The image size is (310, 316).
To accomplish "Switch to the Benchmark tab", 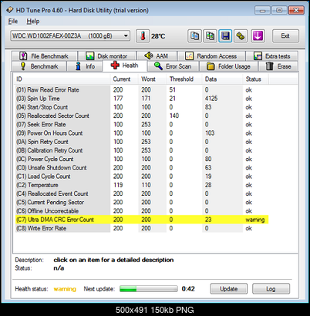I will 39,66.
